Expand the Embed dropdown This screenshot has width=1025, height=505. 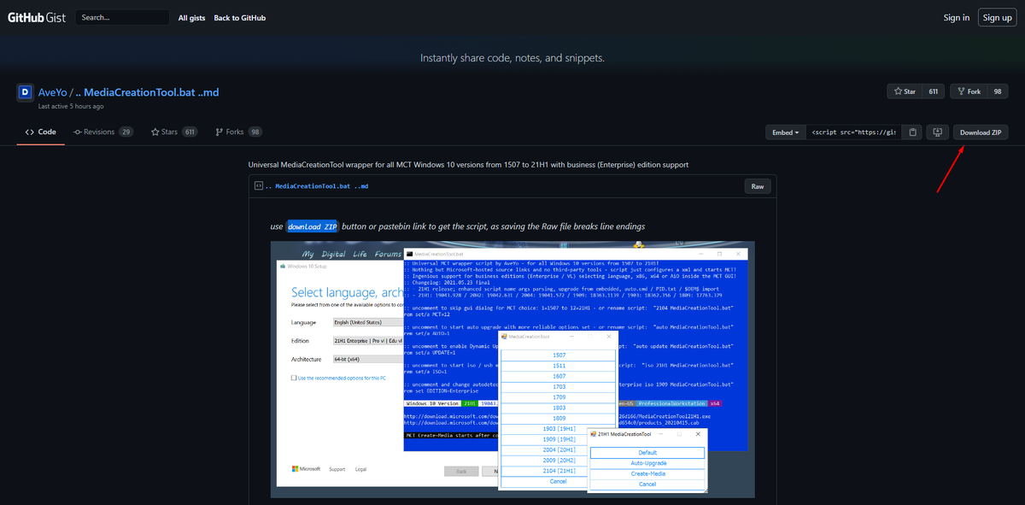click(x=786, y=132)
